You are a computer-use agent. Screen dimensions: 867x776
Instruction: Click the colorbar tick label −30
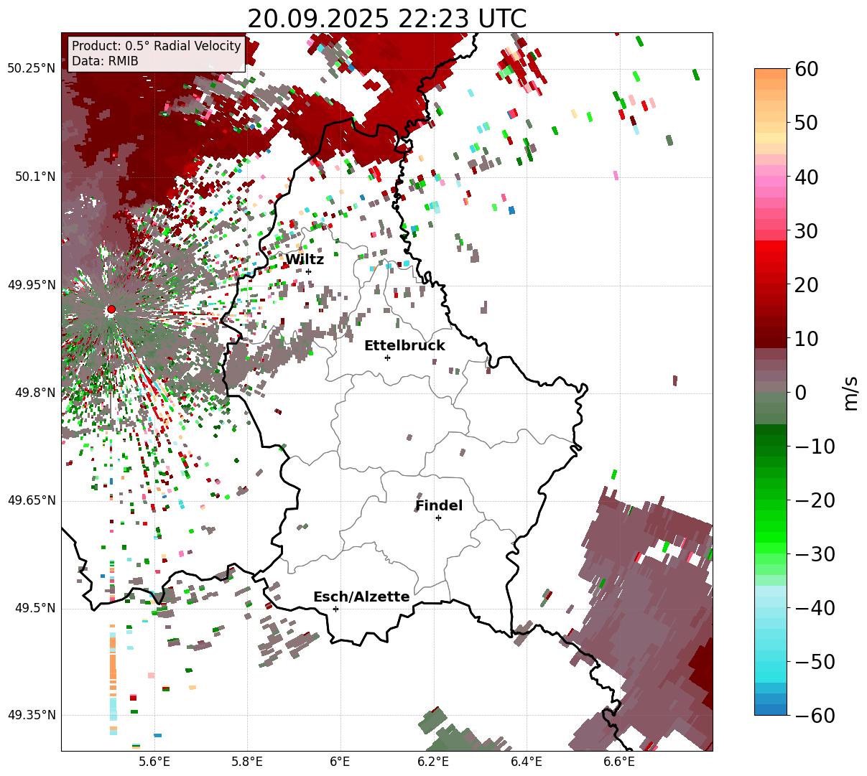[x=815, y=554]
